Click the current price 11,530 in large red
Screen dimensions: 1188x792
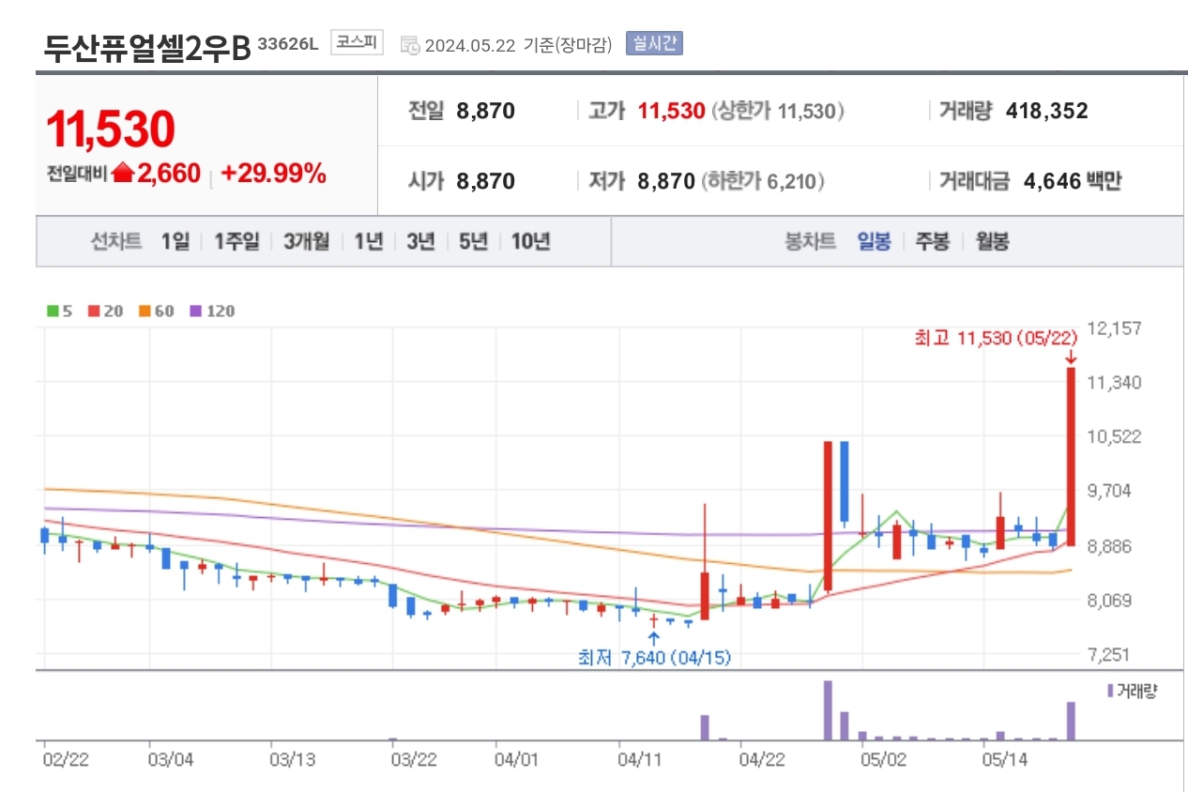111,129
